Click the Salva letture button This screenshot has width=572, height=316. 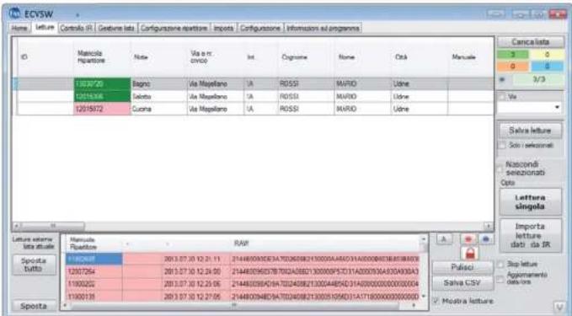pyautogui.click(x=530, y=131)
